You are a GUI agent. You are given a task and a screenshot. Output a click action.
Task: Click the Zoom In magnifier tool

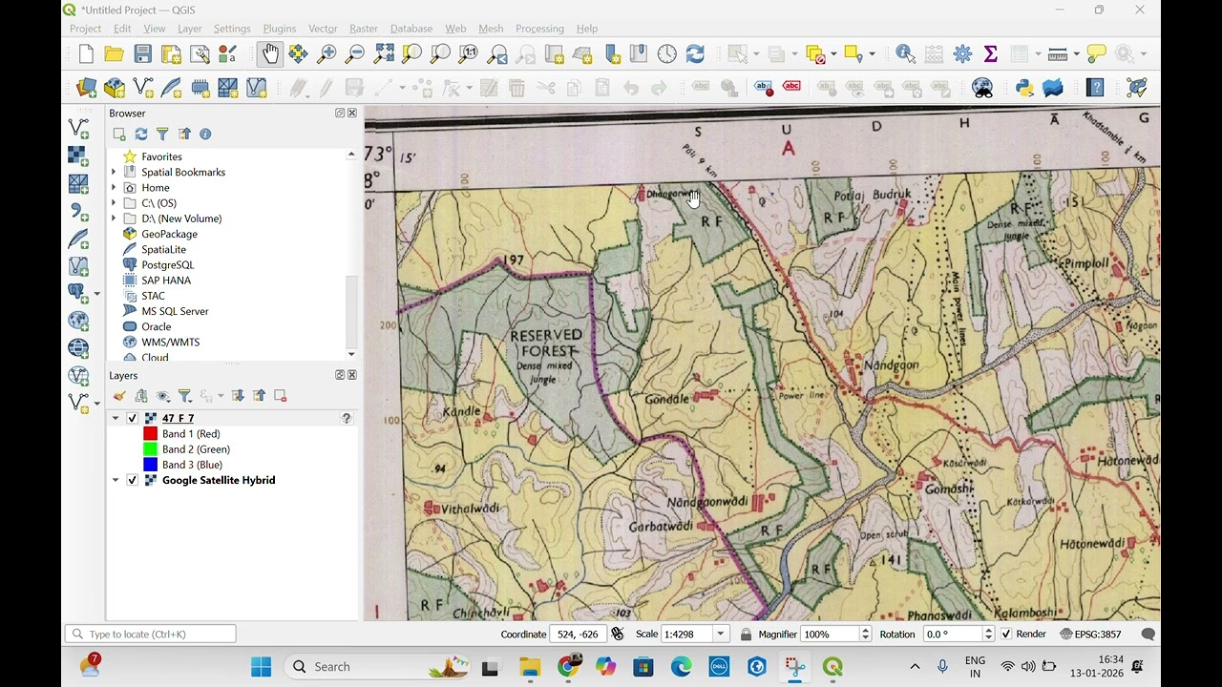(327, 54)
